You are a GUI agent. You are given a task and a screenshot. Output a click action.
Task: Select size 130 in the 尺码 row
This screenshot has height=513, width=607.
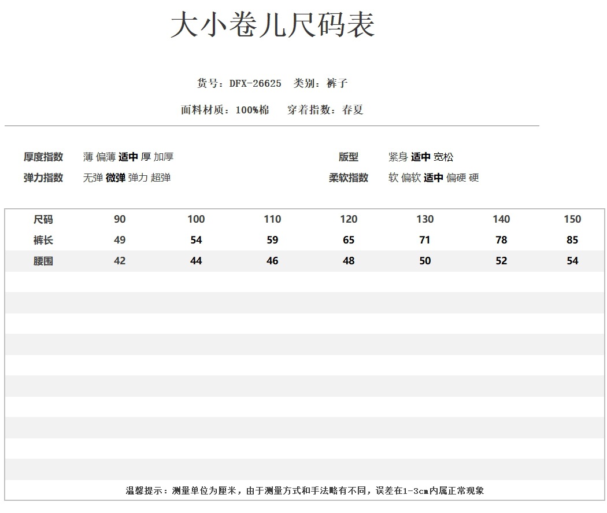point(425,219)
